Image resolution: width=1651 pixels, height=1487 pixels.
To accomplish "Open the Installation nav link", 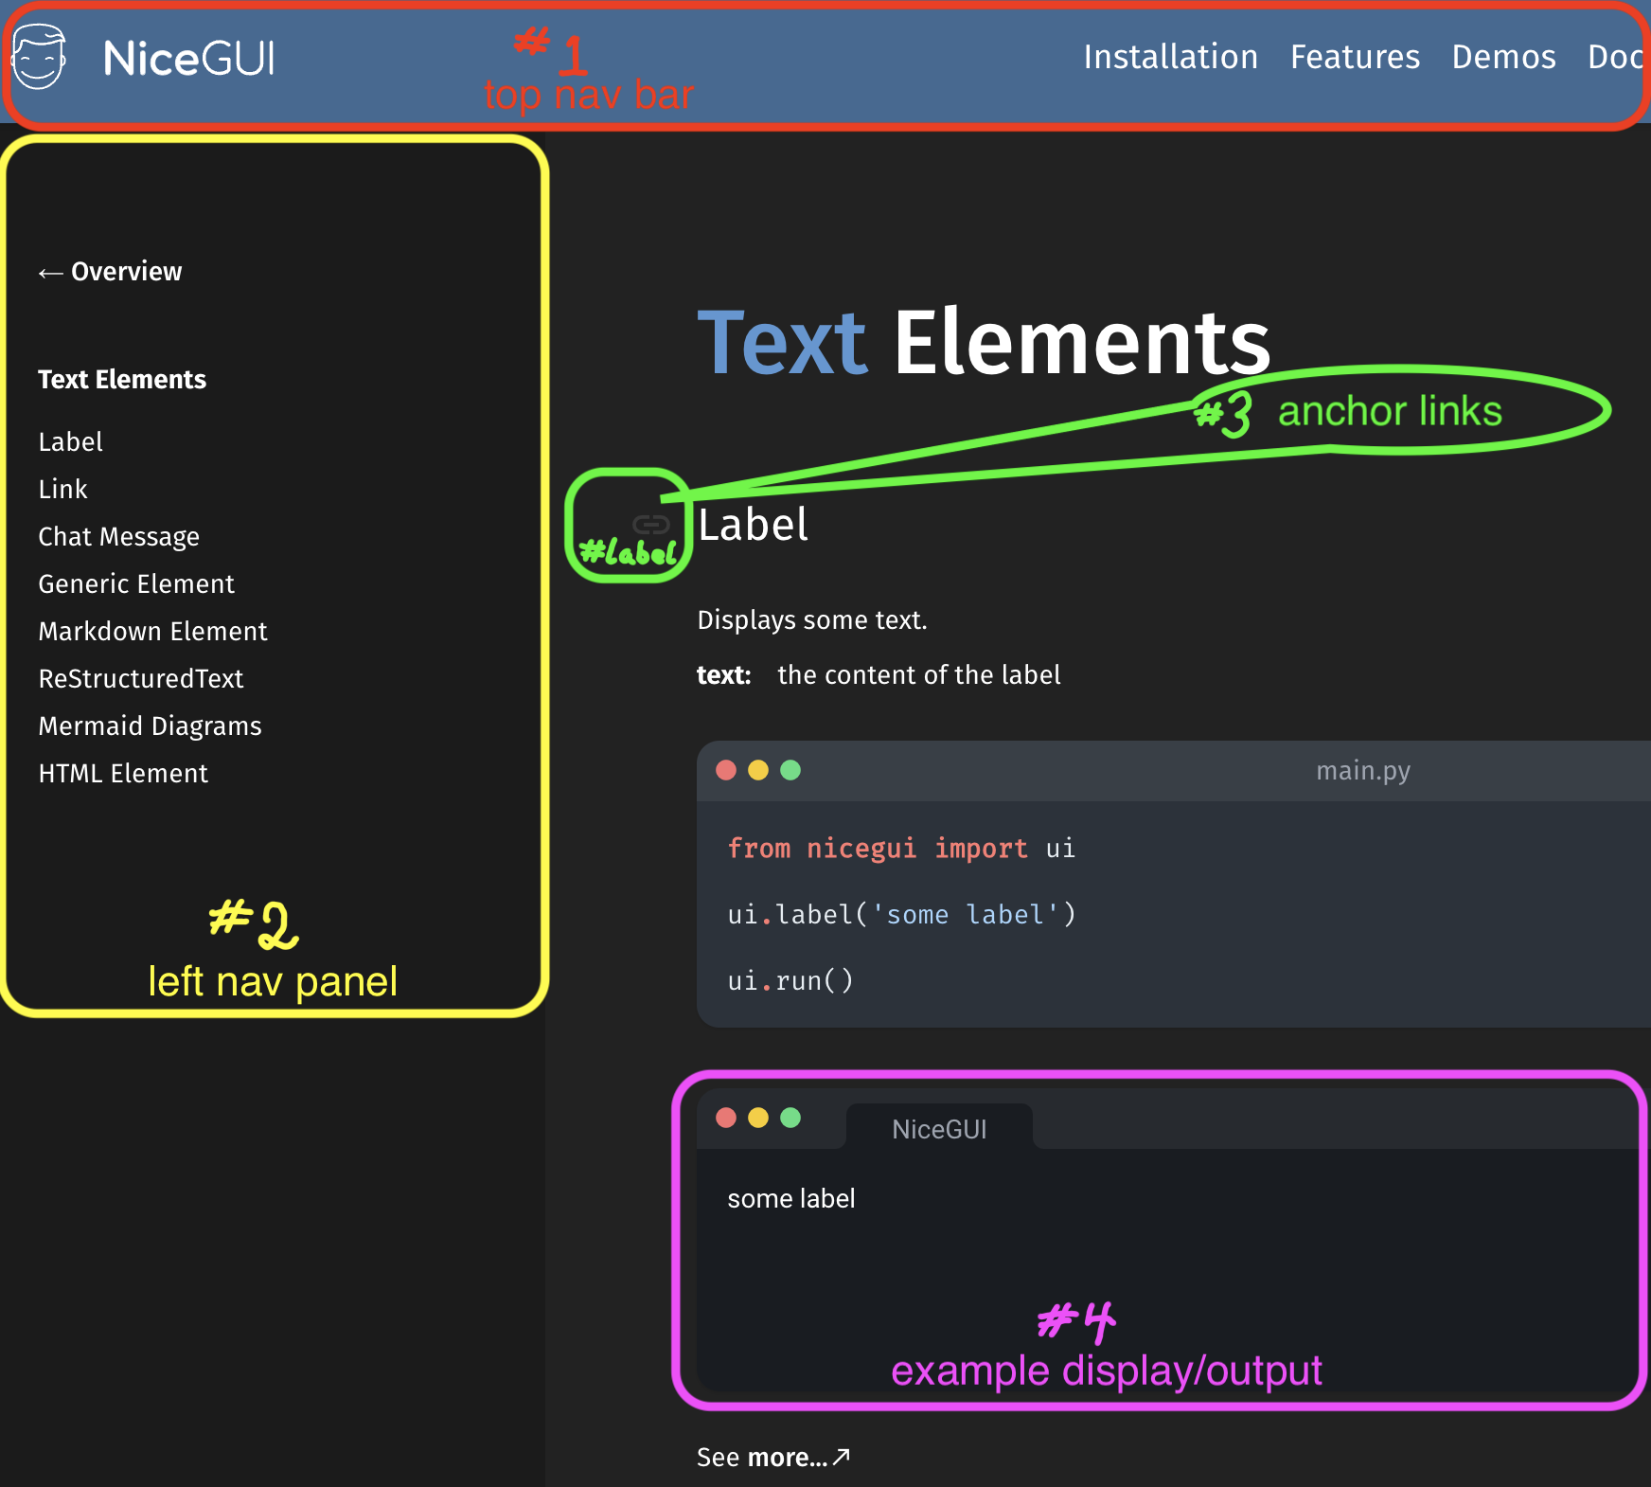I will coord(1171,57).
